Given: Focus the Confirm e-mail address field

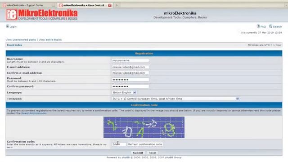Looking at the screenshot, I should (130, 73).
